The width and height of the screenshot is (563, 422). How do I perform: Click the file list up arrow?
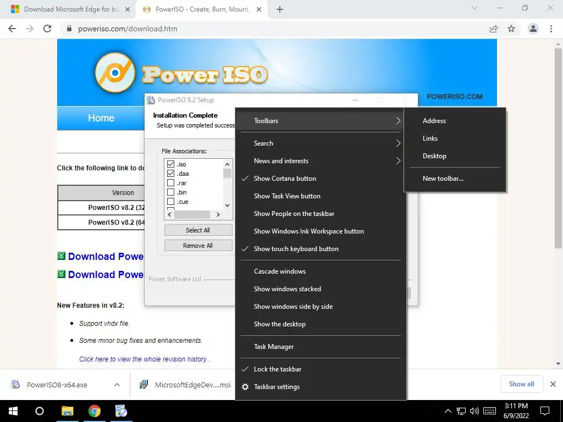coord(227,164)
